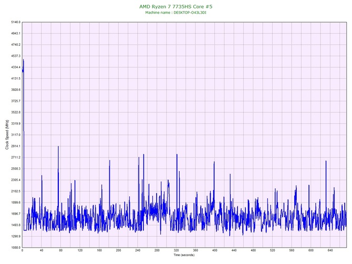This screenshot has width=352, height=264.
Task: Click the 3522.8 y-axis value
Action: coord(16,112)
